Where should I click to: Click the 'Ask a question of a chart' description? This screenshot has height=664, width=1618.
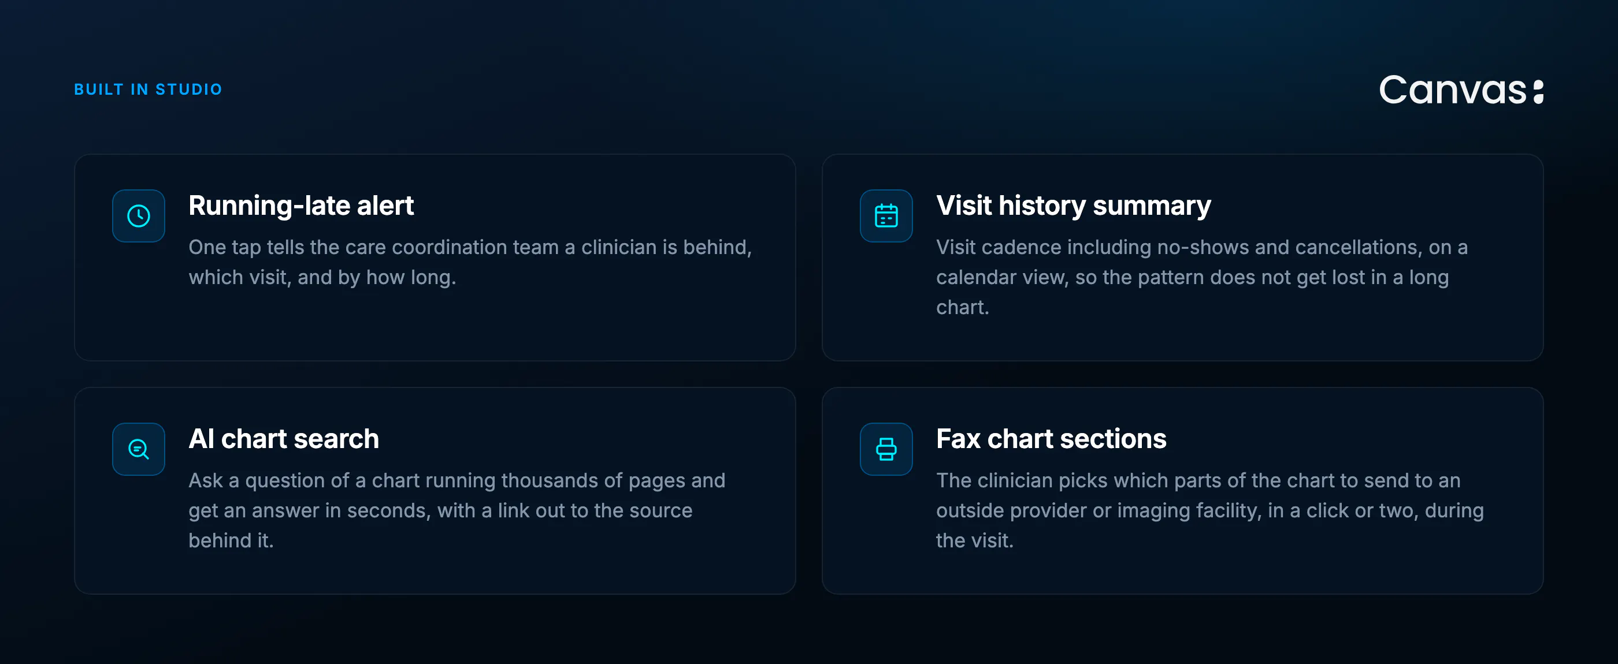tap(457, 510)
